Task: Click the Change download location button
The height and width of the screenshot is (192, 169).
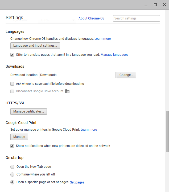Action: [x=126, y=75]
